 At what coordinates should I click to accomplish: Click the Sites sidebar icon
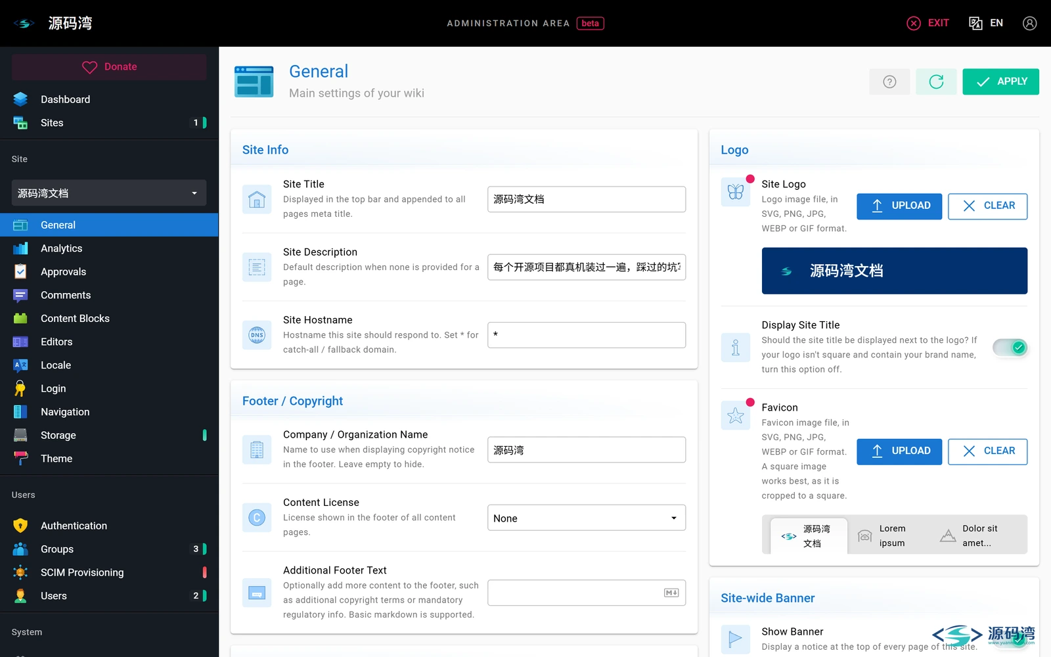tap(20, 123)
